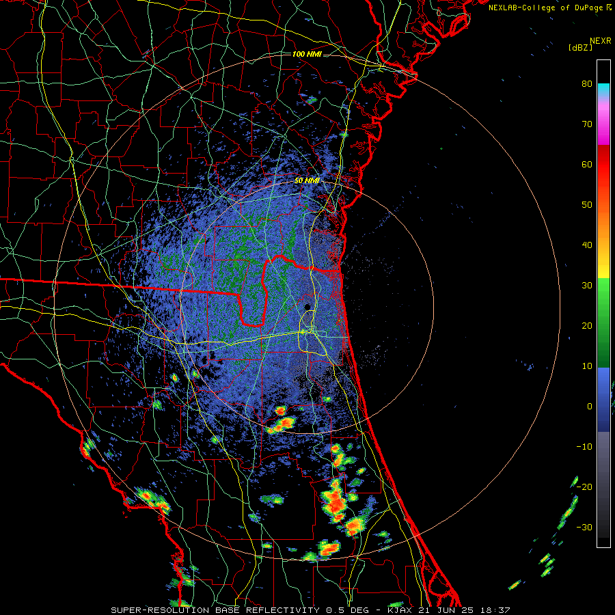Viewport: 615px width, 615px height.
Task: Click the 50 NMI range ring label
Action: (307, 181)
